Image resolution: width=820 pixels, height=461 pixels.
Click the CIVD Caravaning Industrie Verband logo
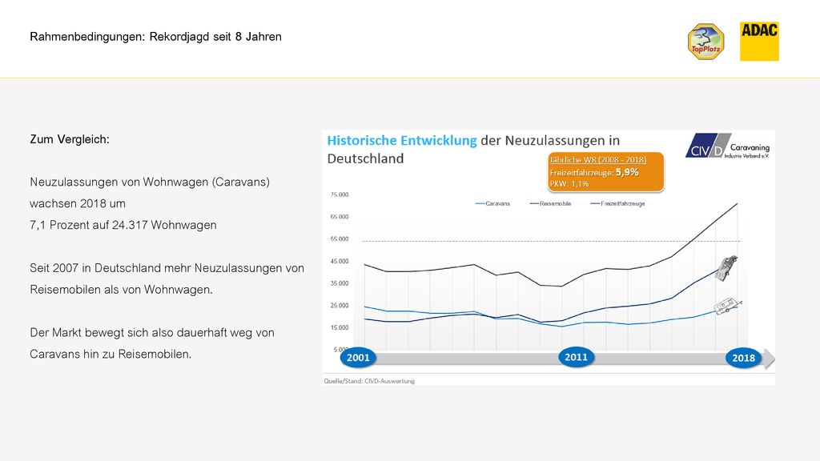click(x=727, y=146)
